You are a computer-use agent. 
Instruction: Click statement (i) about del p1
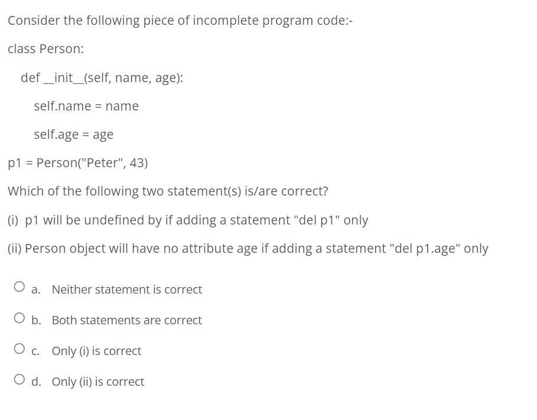pos(188,220)
